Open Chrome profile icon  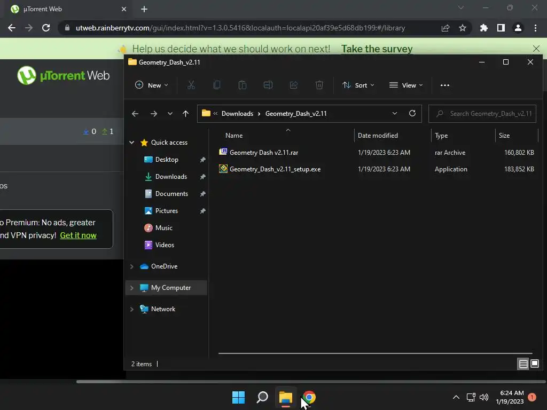pos(518,28)
